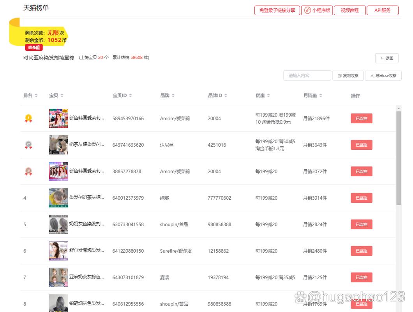Expand sort order on 品牌ID column

[x=225, y=95]
